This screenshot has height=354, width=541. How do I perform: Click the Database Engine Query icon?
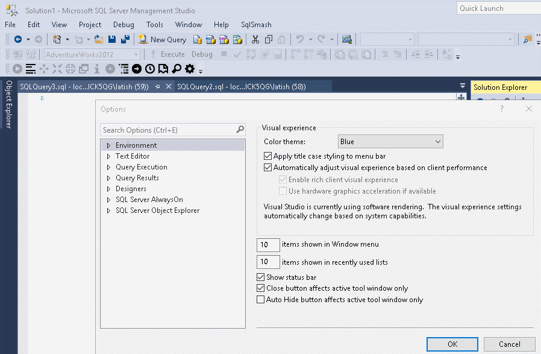198,40
